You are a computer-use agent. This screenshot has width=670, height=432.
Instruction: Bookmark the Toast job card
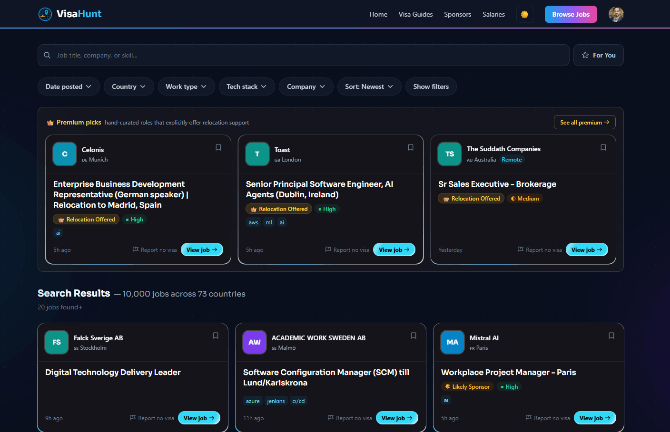(411, 147)
